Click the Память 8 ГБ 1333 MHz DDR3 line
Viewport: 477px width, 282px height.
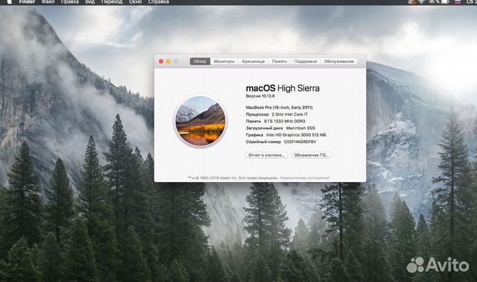click(276, 121)
